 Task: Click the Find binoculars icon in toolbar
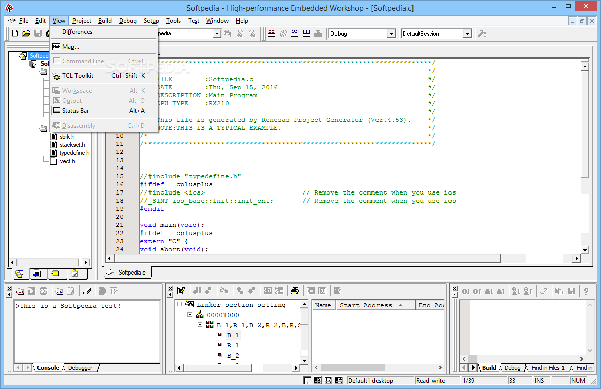(228, 34)
